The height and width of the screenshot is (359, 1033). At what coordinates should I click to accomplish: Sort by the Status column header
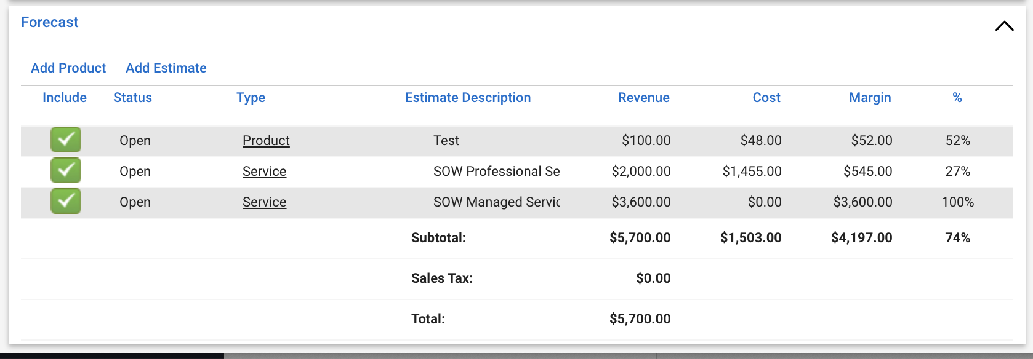coord(132,98)
